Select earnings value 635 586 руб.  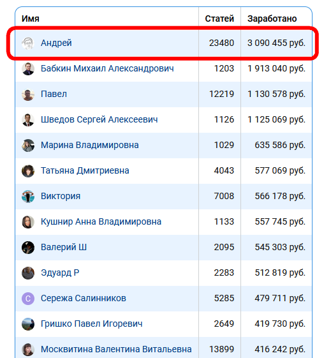[x=280, y=145]
